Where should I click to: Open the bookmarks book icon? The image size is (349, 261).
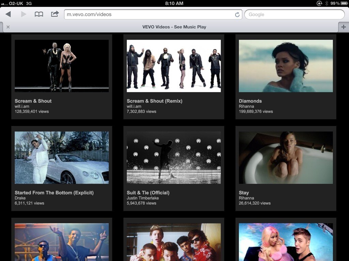point(39,14)
